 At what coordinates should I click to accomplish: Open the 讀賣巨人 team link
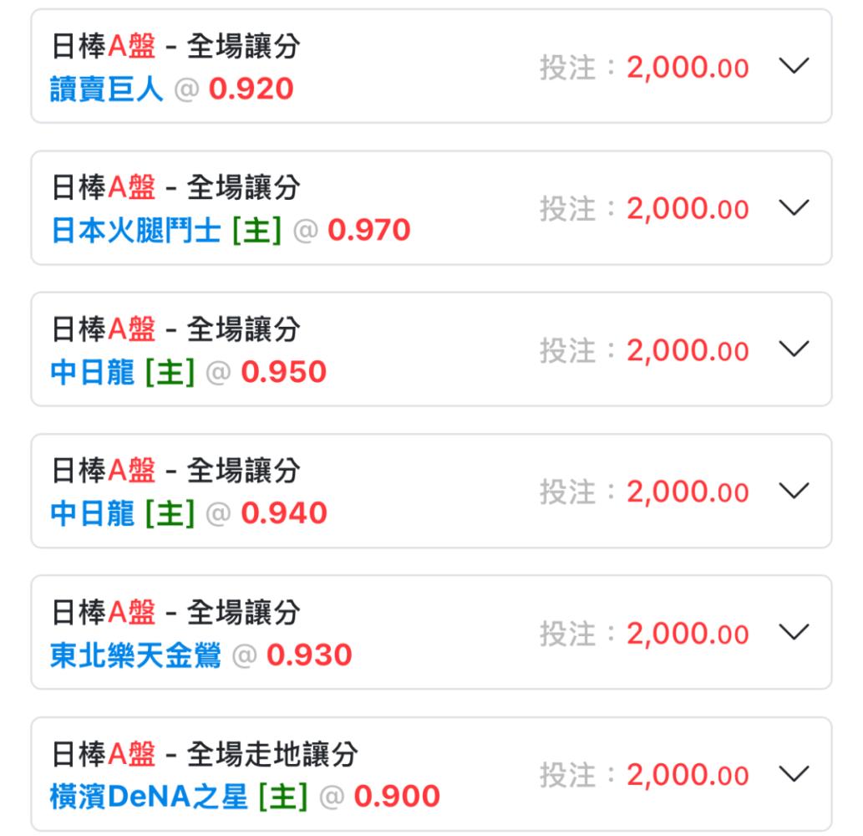coord(107,89)
